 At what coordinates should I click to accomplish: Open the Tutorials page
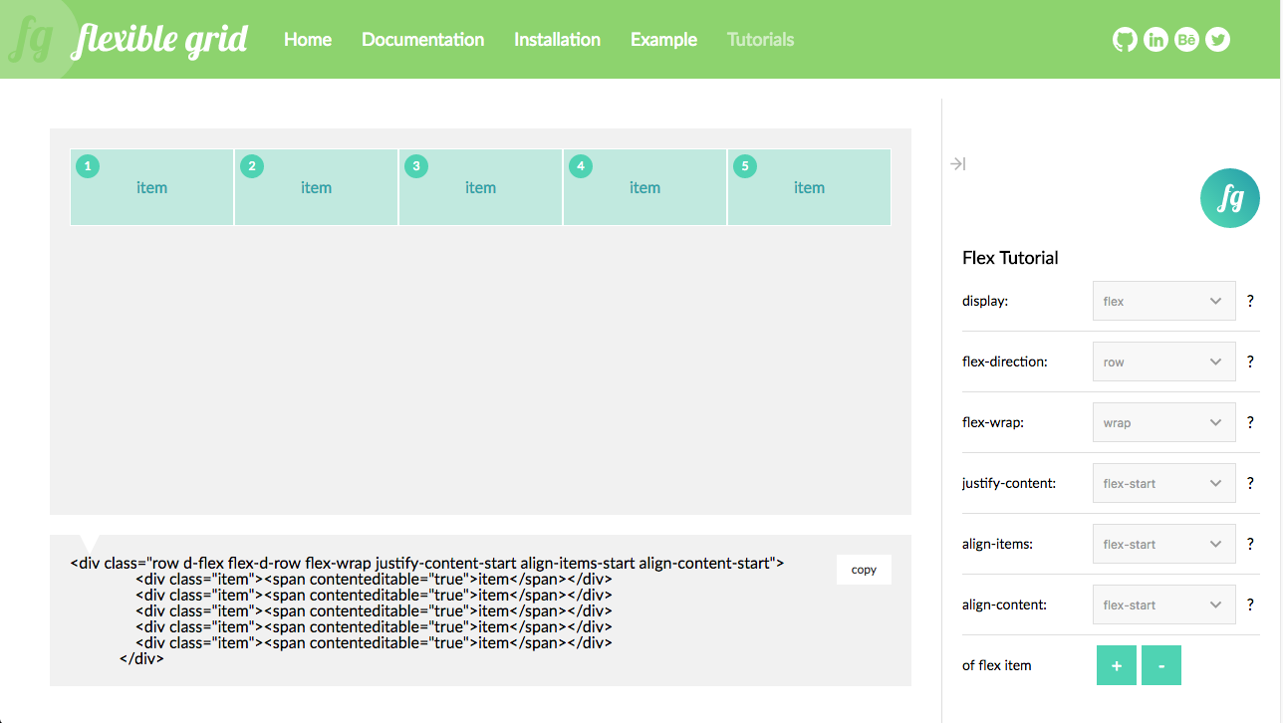761,40
